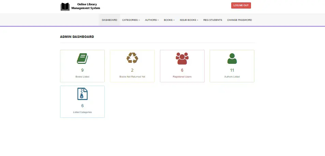Click the green single user icon

point(232,58)
